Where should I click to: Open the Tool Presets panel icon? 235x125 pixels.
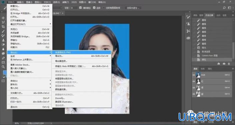(188, 31)
